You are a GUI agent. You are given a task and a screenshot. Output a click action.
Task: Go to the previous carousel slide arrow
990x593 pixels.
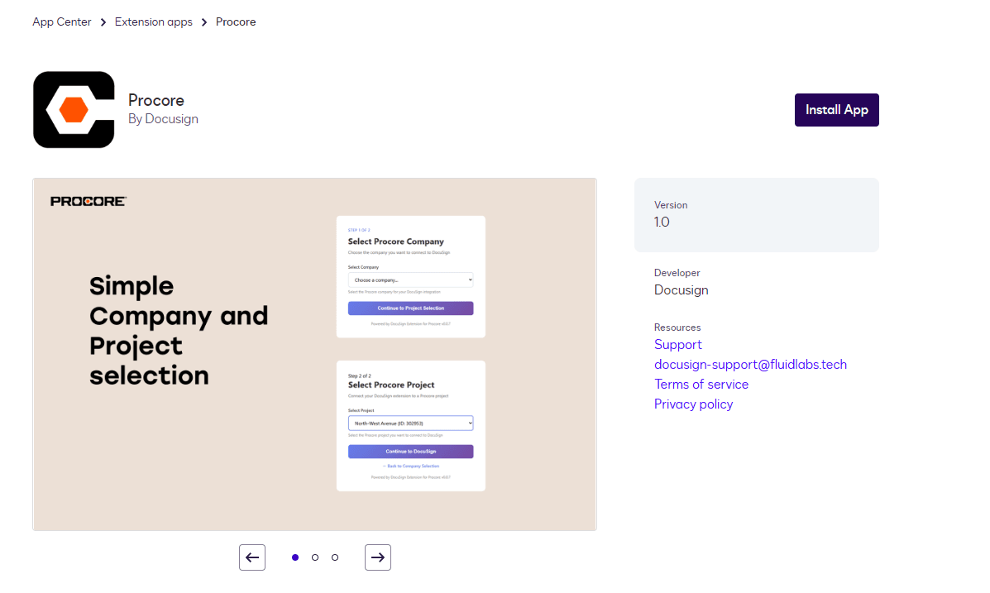click(x=252, y=557)
